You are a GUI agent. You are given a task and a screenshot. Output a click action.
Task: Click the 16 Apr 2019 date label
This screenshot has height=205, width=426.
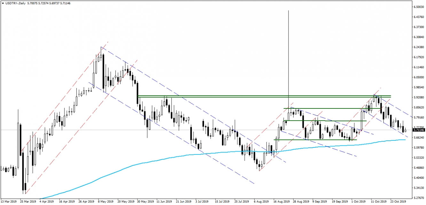67,202
